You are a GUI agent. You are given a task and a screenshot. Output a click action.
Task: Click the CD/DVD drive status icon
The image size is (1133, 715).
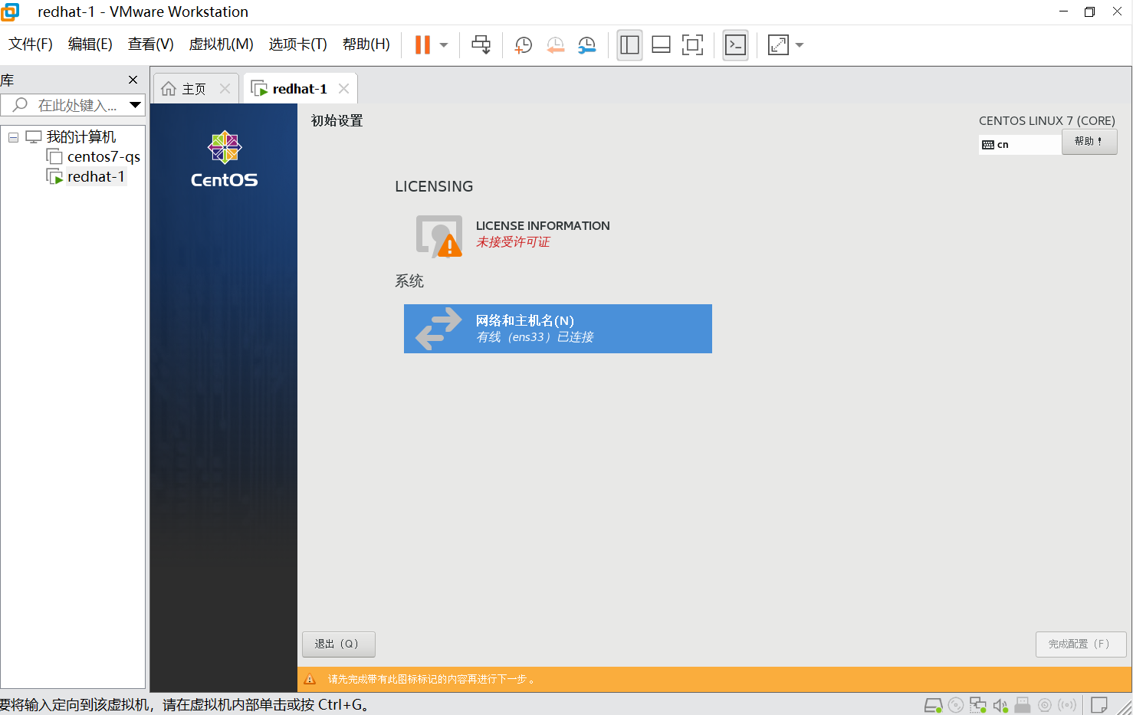click(x=956, y=705)
